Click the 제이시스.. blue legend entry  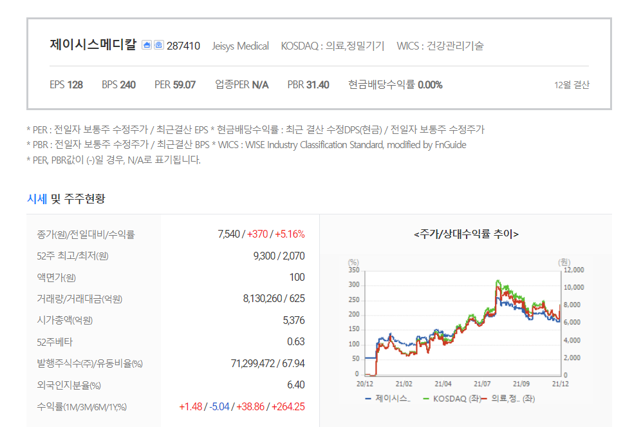click(x=388, y=399)
